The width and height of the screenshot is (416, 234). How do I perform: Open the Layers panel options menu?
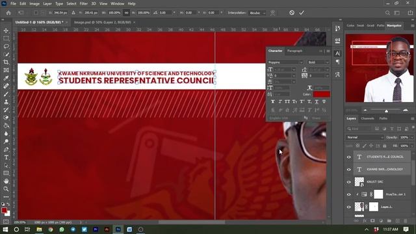click(x=412, y=118)
